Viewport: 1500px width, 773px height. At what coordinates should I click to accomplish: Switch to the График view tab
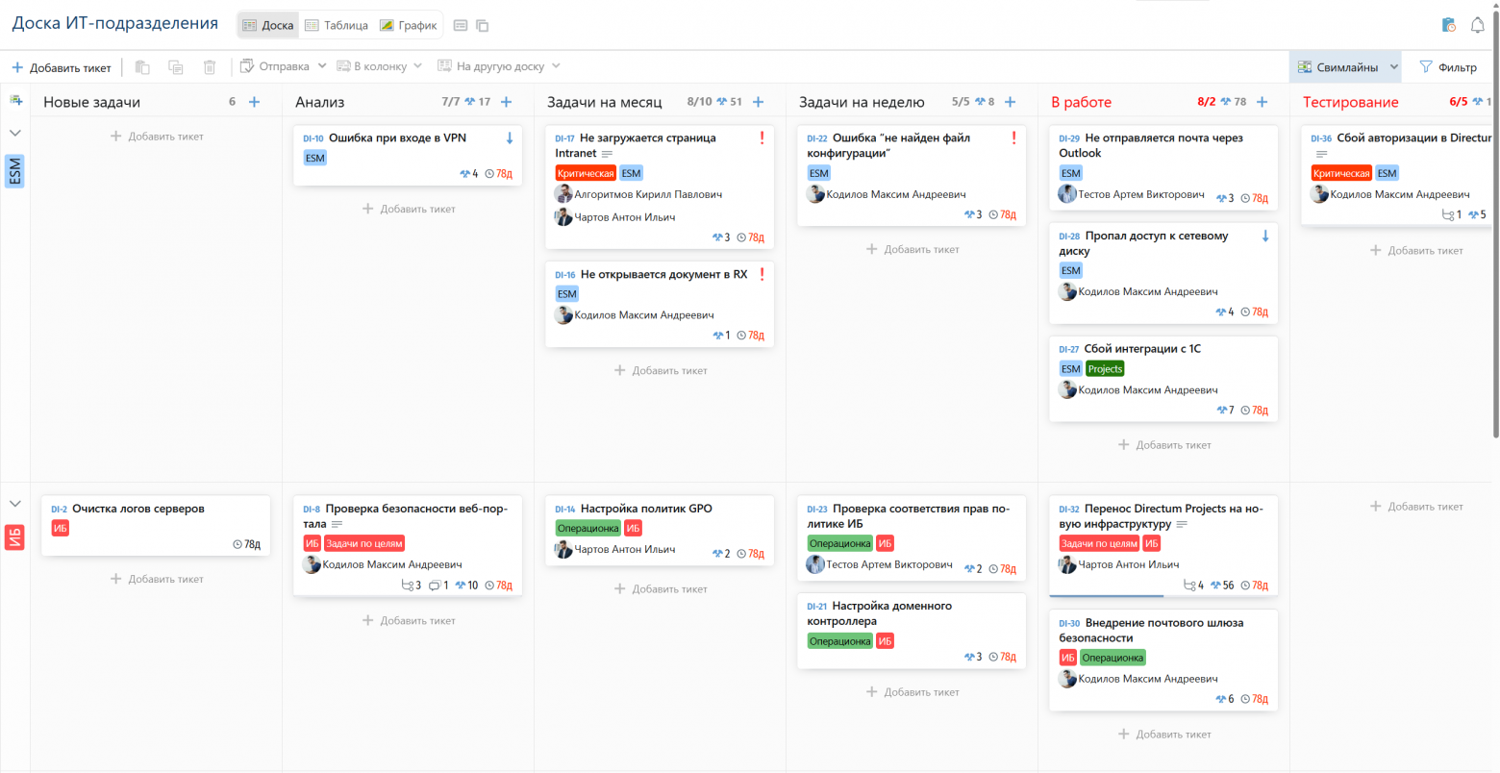point(409,25)
